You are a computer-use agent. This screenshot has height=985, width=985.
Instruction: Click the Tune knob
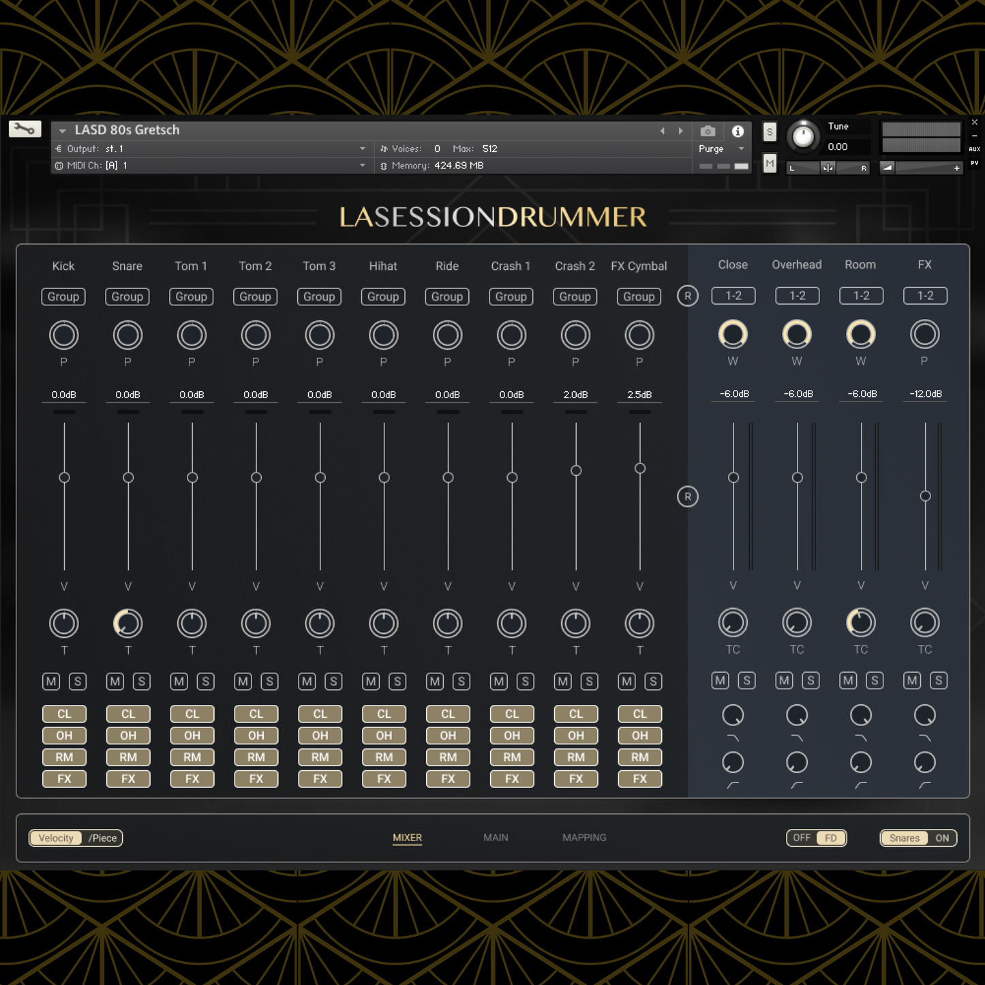pos(803,136)
